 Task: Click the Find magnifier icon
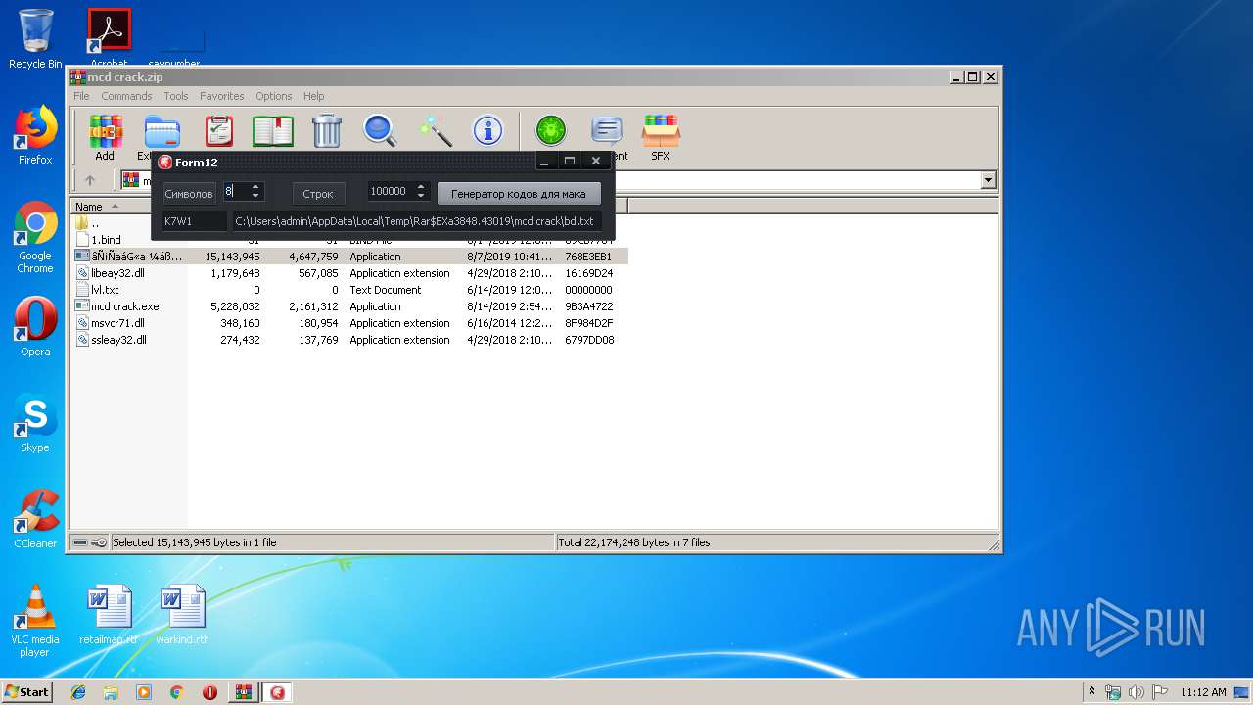pyautogui.click(x=380, y=131)
